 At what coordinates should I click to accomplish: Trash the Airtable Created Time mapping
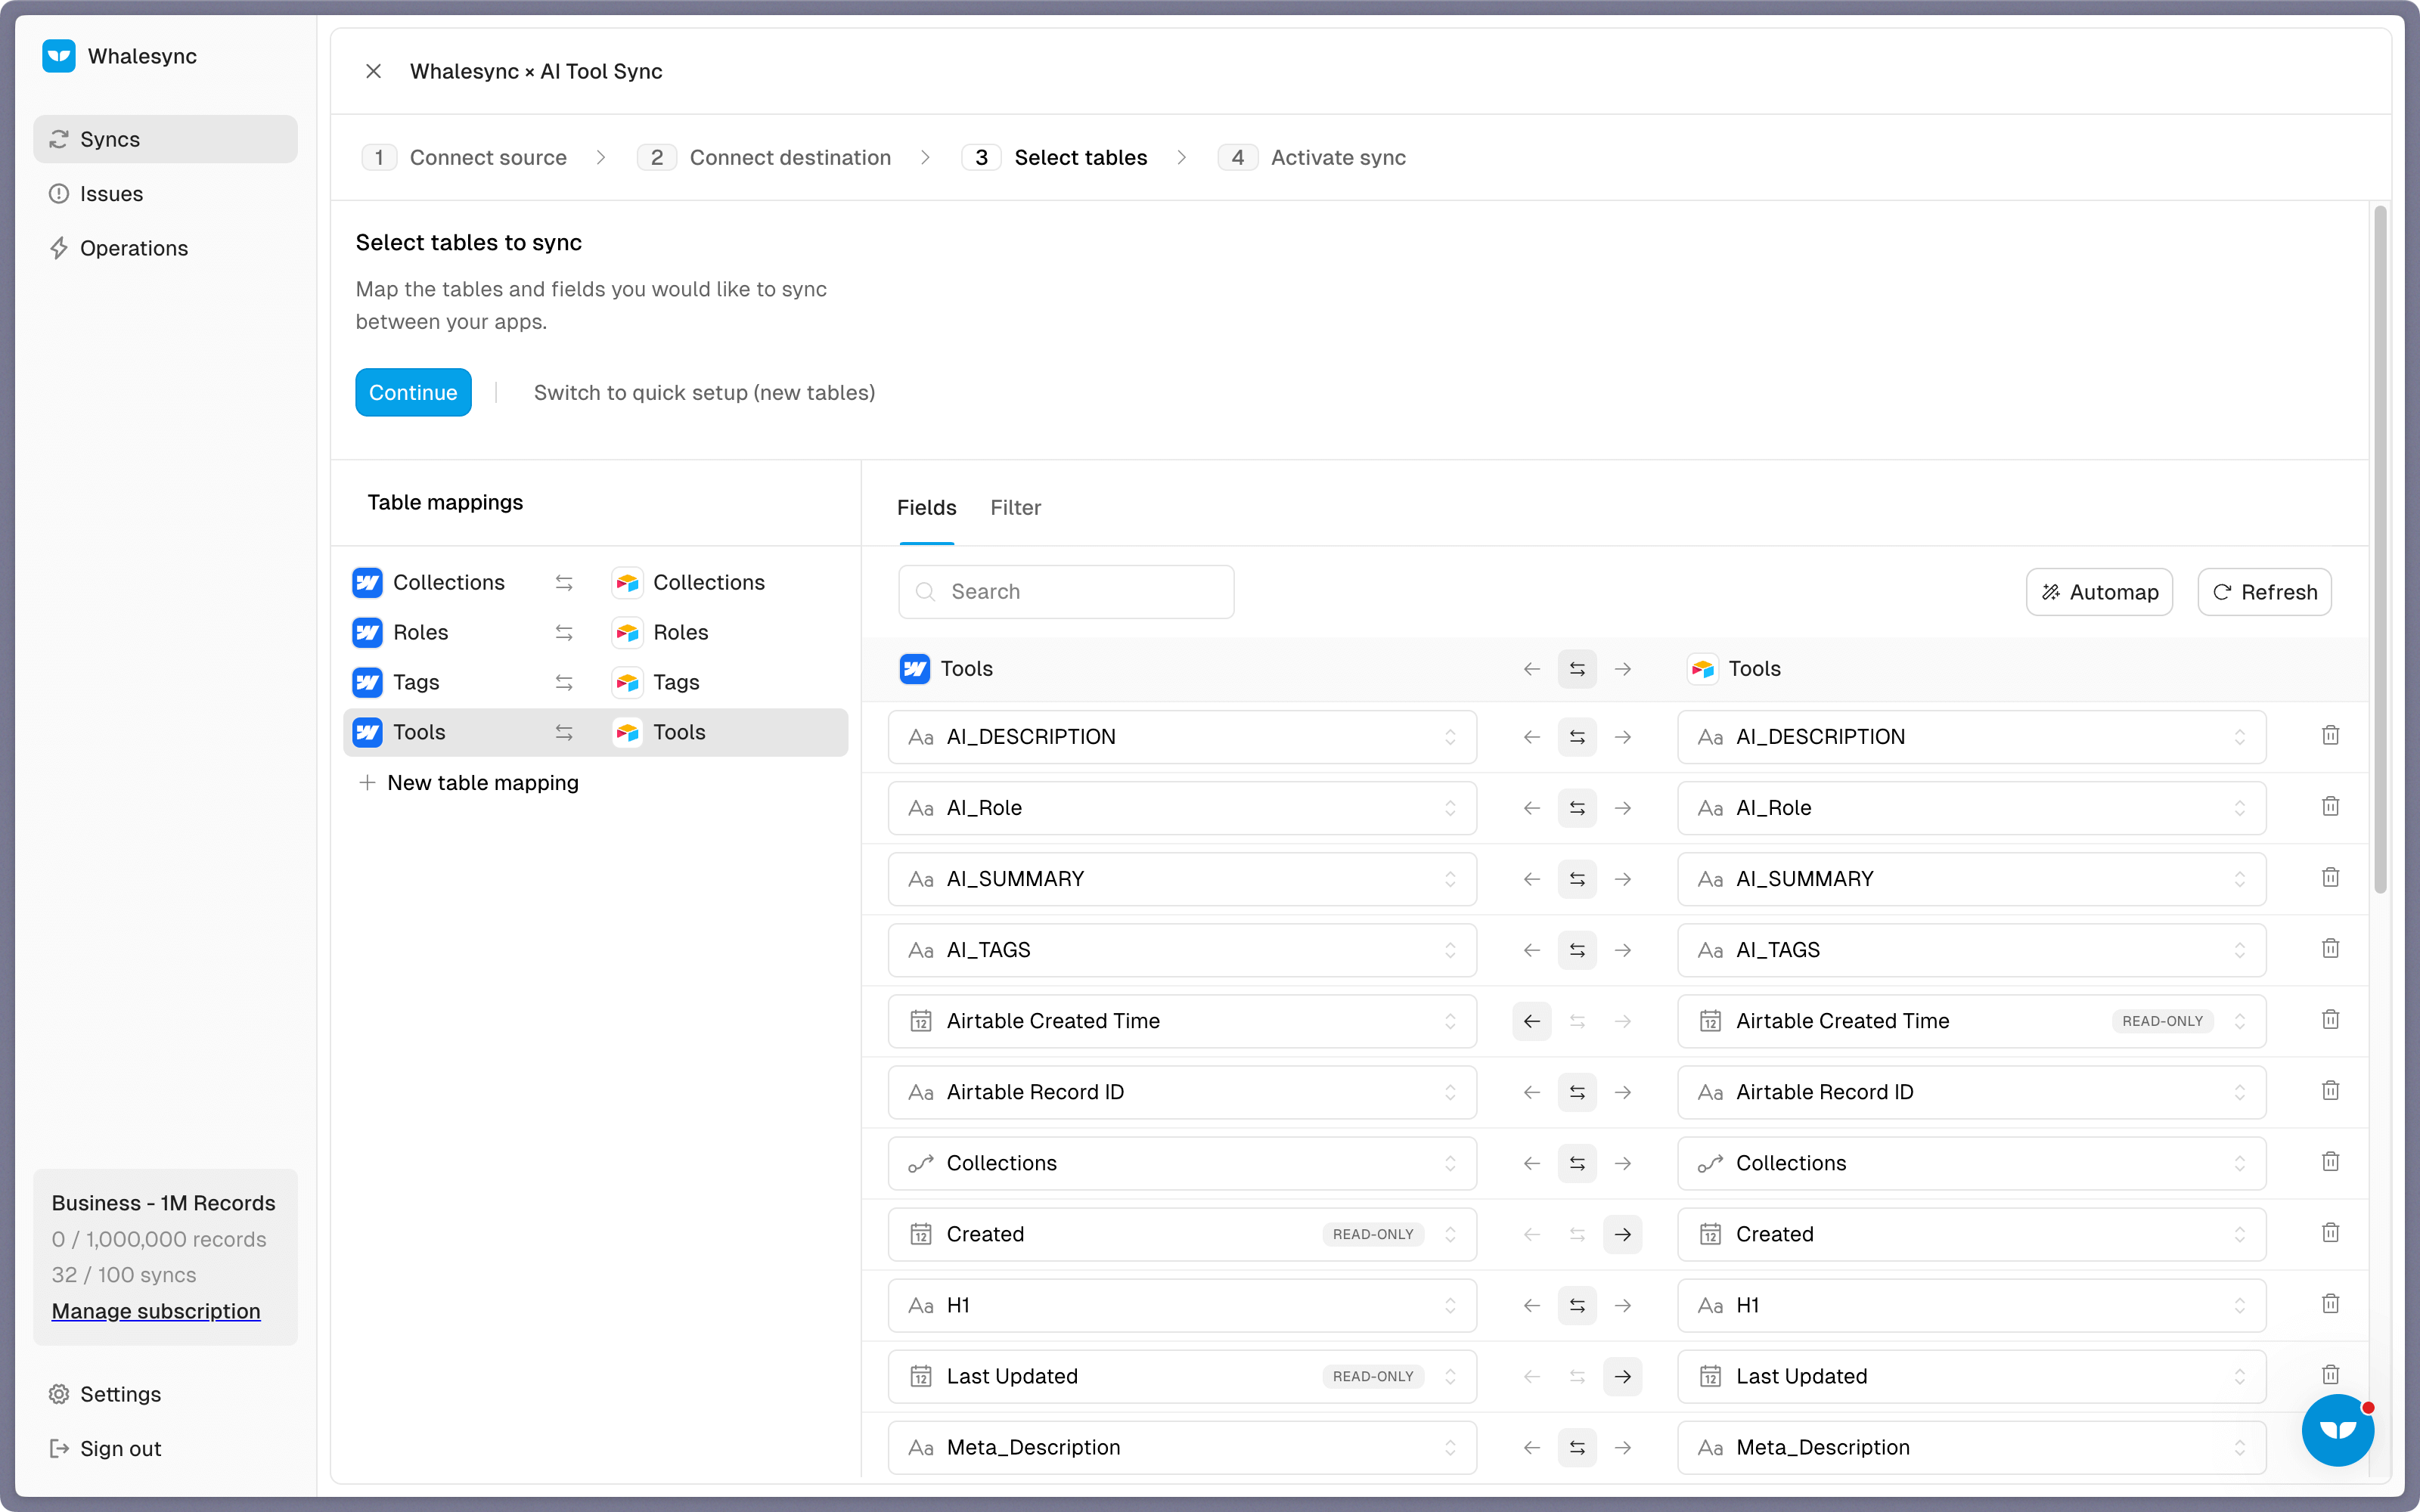[2330, 1020]
